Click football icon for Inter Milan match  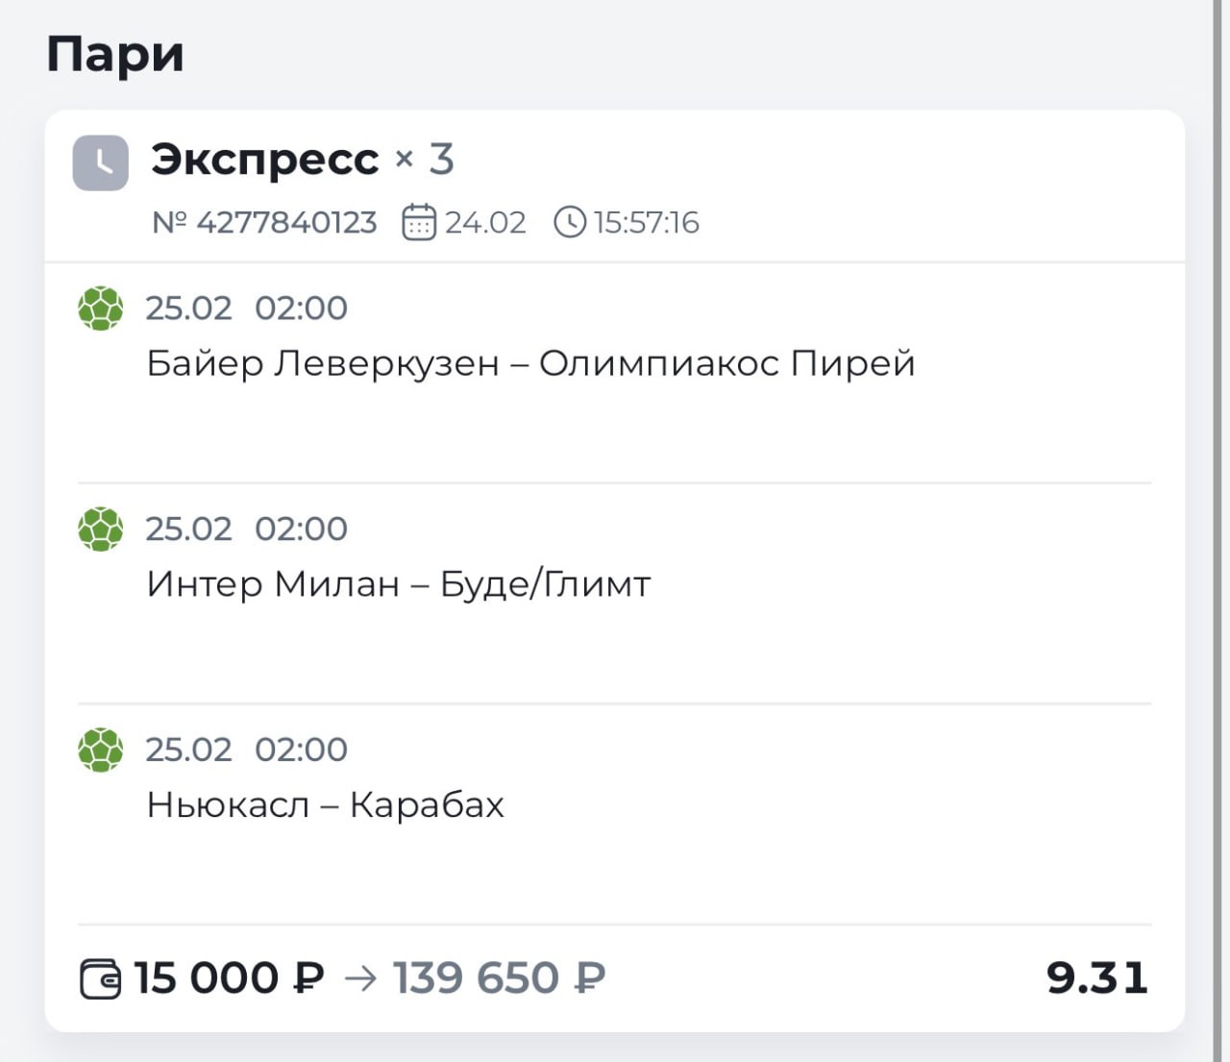click(100, 529)
